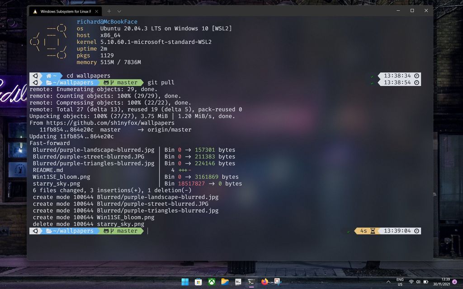Launch Firefox from the taskbar
This screenshot has height=289, width=463.
(x=265, y=281)
